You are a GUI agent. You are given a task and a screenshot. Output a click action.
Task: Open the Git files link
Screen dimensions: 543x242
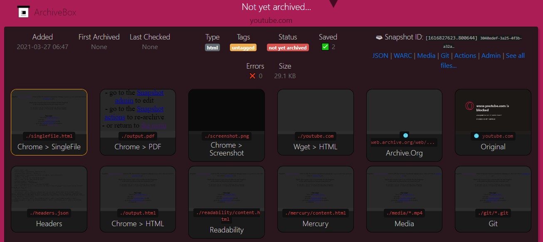(x=445, y=56)
